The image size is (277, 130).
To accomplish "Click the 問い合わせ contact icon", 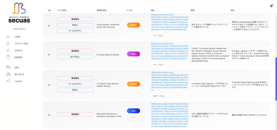I will (x=8, y=74).
